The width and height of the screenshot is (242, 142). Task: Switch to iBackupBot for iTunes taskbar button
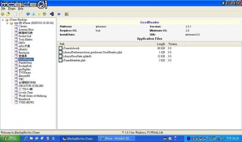pyautogui.click(x=79, y=139)
